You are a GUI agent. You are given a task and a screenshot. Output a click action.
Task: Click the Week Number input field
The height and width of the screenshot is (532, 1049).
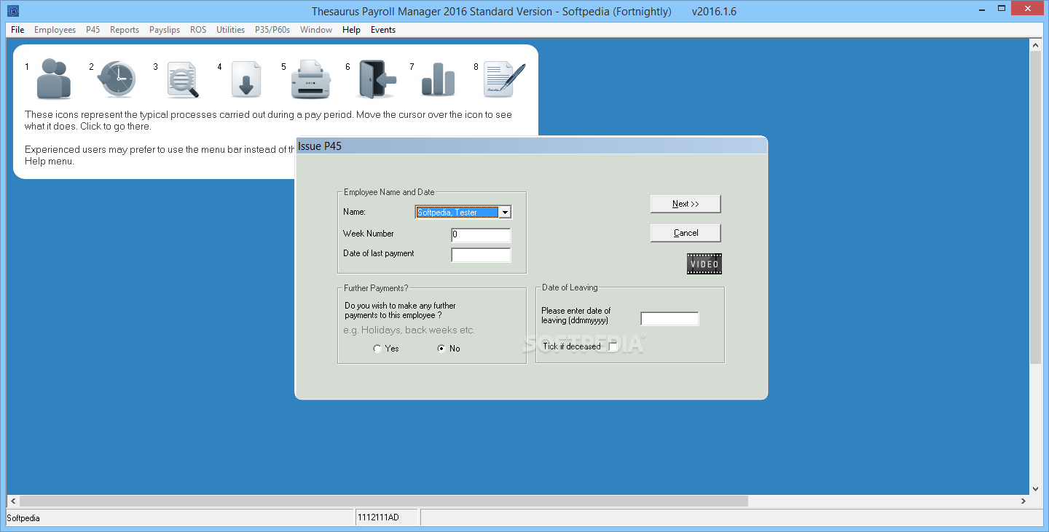481,235
